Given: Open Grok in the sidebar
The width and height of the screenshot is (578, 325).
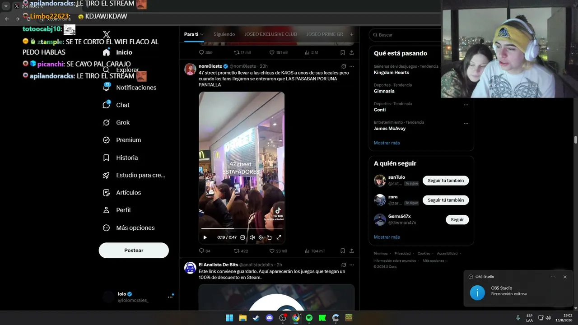Looking at the screenshot, I should click(x=116, y=123).
